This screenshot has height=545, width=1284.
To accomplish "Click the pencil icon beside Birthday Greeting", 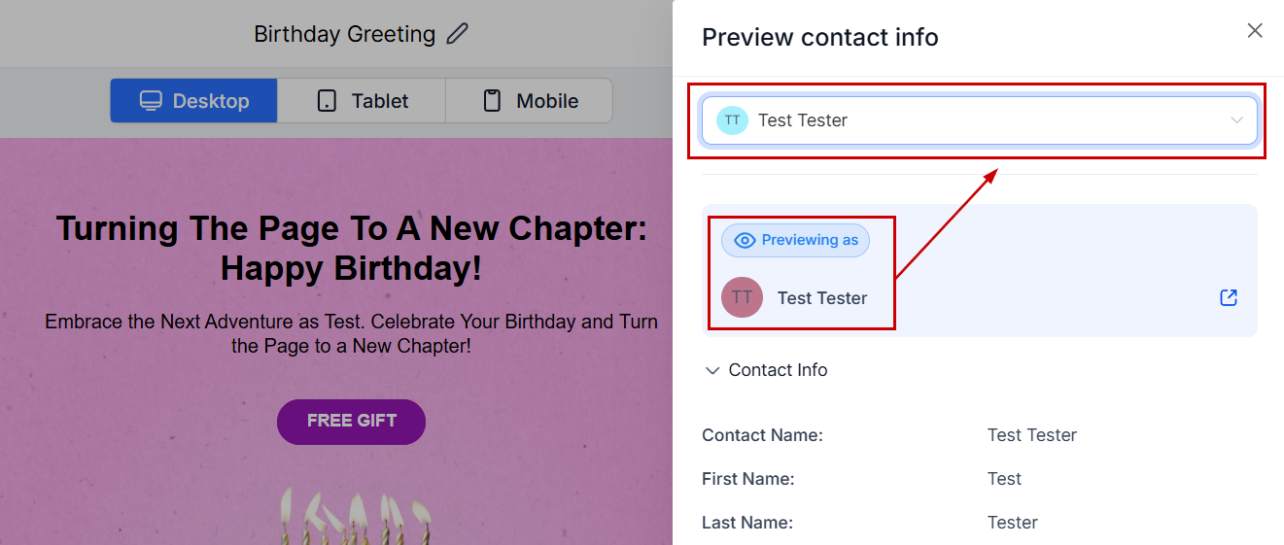I will click(x=457, y=34).
